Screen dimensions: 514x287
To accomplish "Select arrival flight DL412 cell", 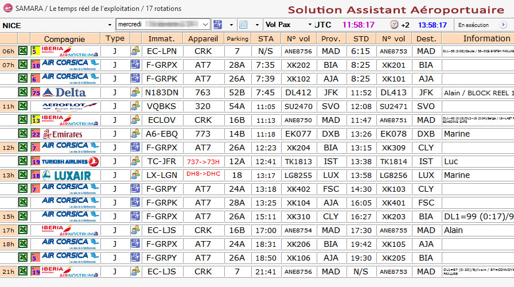I will [298, 92].
